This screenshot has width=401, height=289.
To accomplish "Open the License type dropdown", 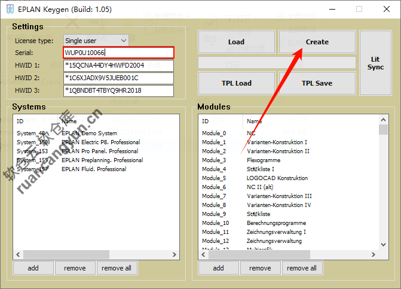I will coord(96,40).
